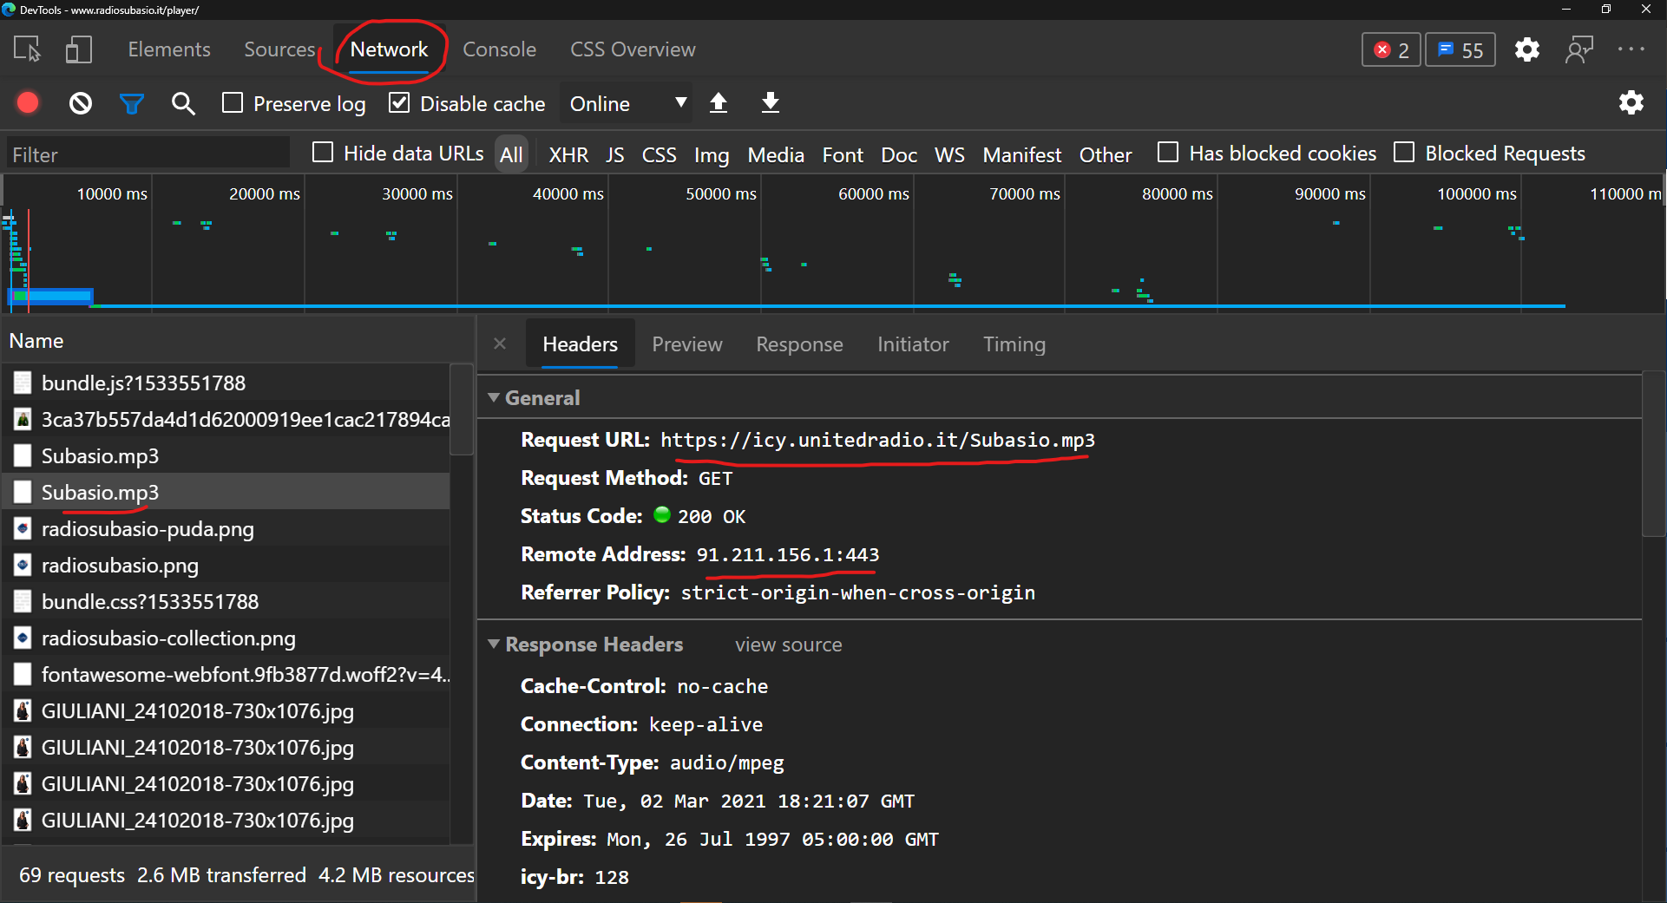Check the Hide data URLs box
This screenshot has width=1667, height=903.
pos(323,153)
